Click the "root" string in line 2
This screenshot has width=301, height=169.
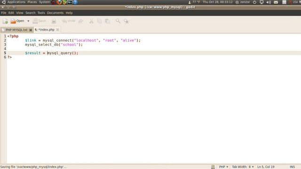[110, 40]
